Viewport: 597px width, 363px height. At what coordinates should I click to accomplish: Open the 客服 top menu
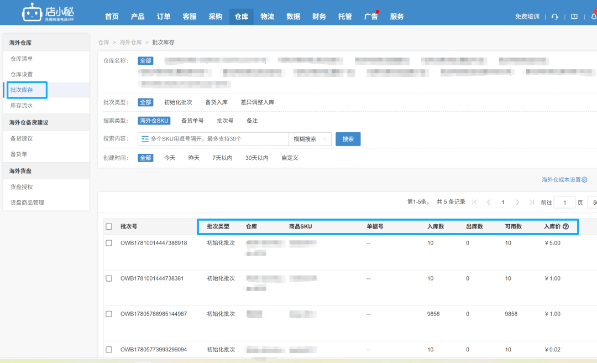190,17
